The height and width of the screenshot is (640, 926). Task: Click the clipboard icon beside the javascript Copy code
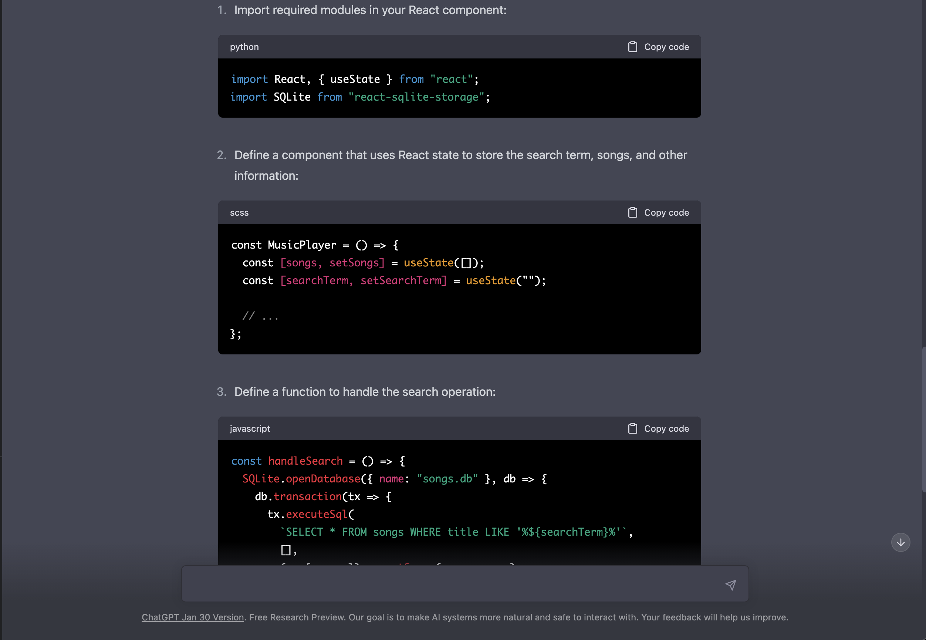click(x=633, y=428)
